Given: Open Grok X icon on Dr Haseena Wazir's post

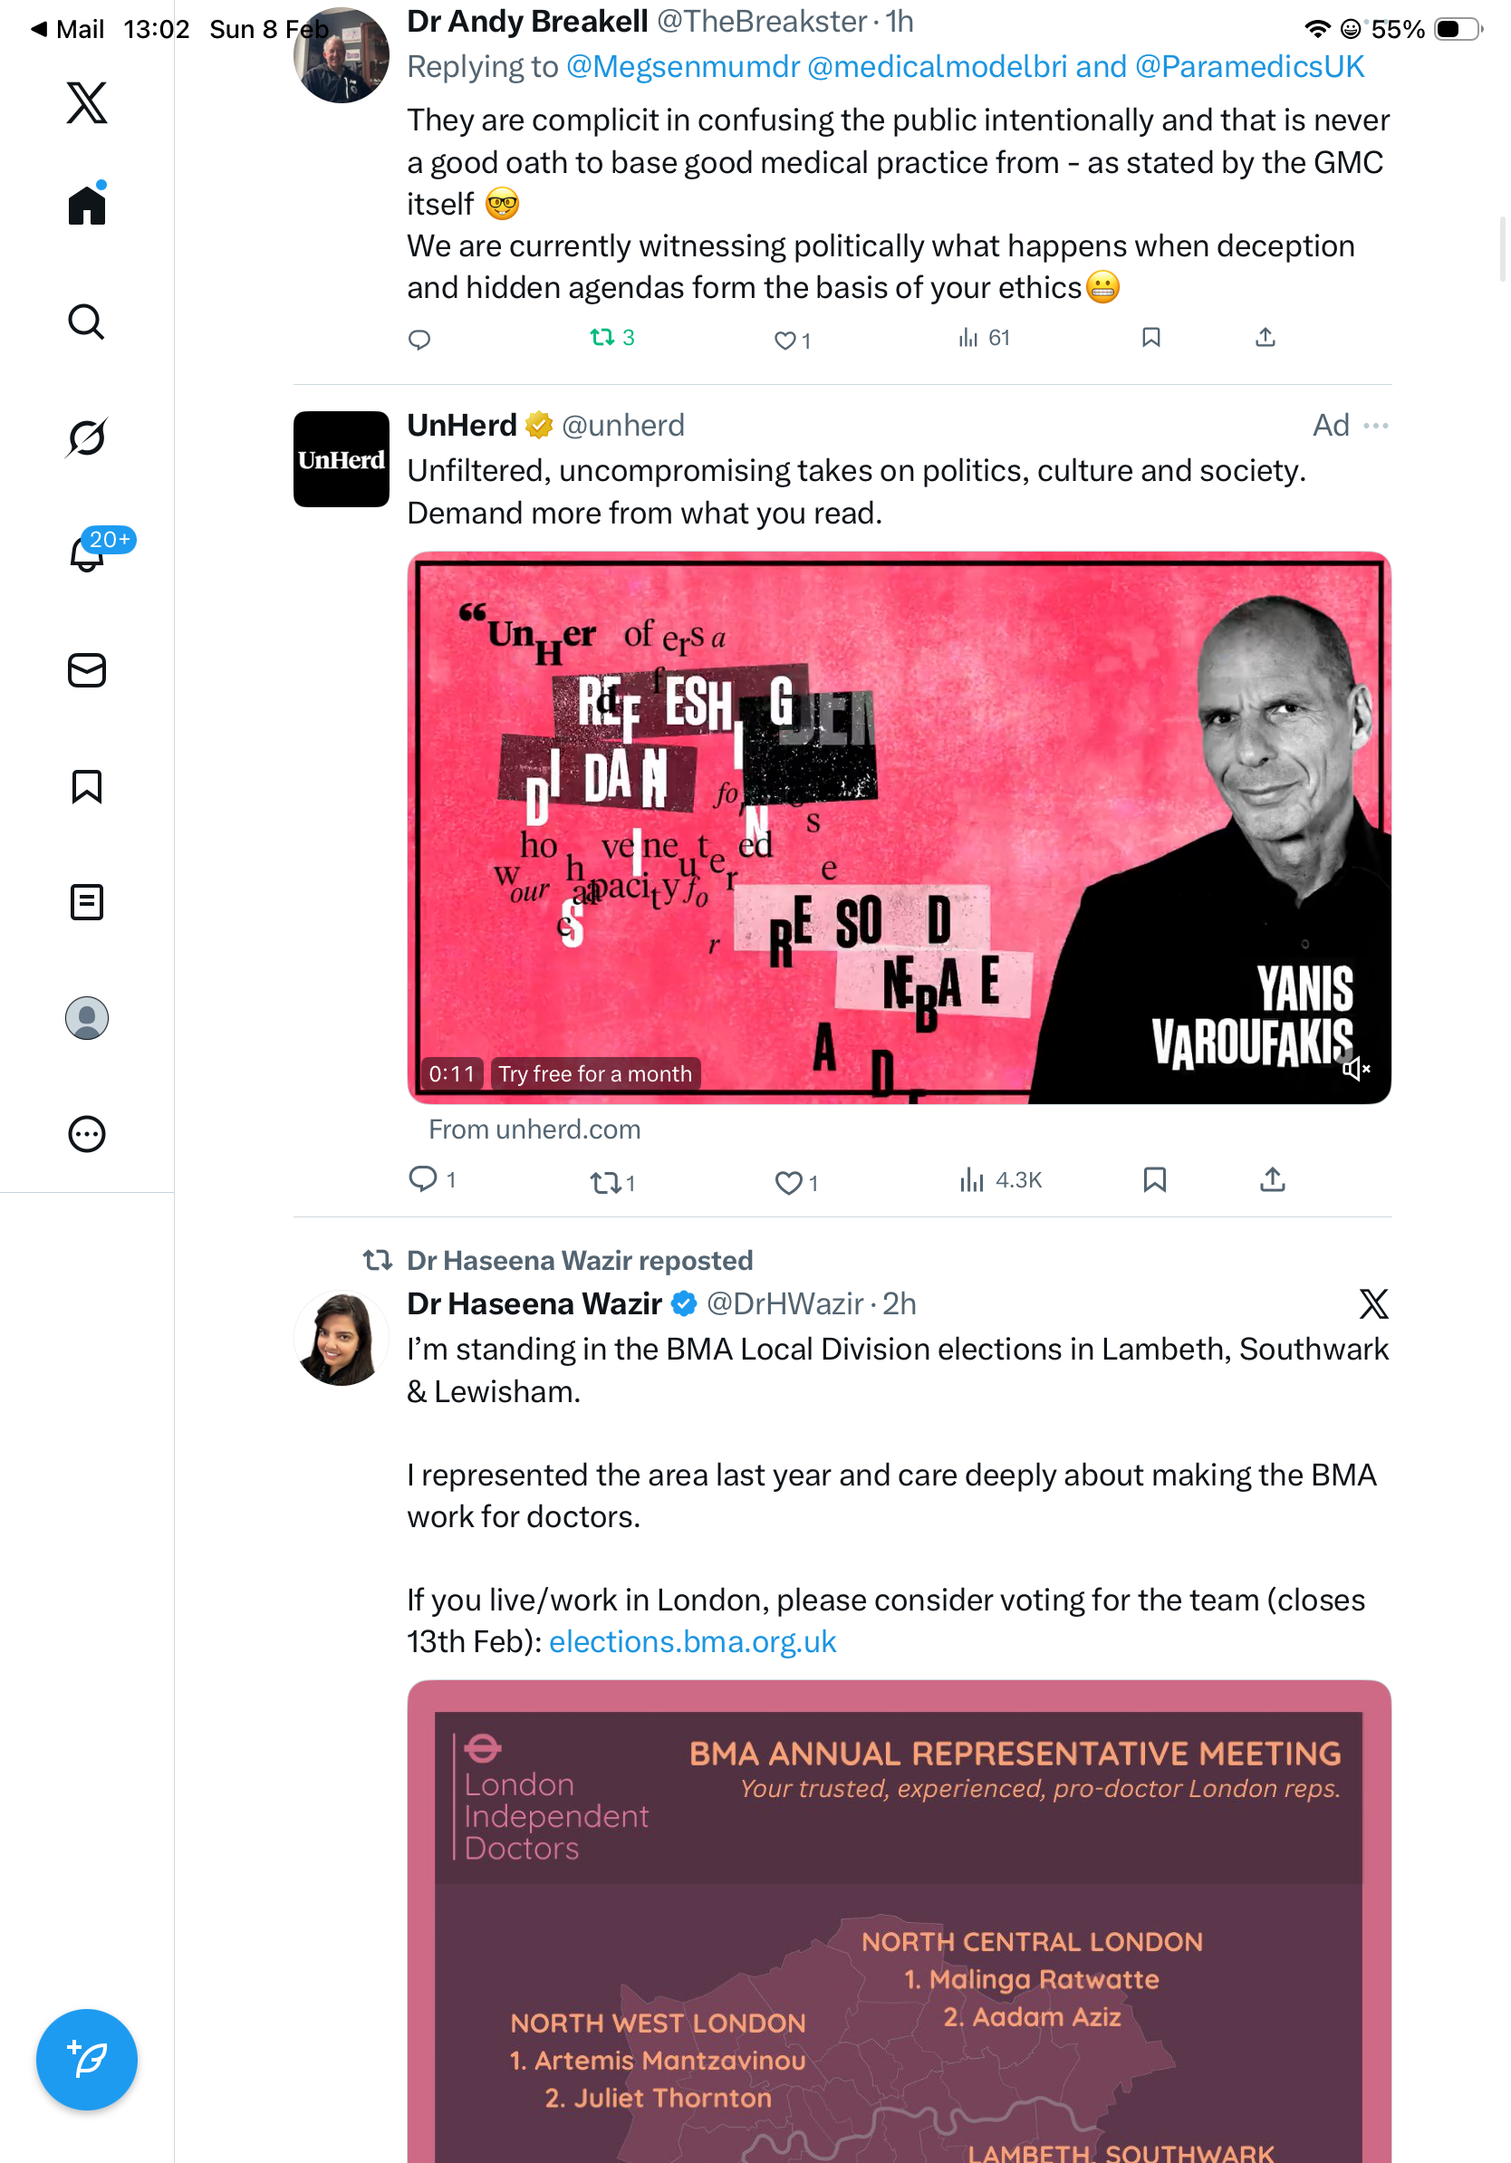Looking at the screenshot, I should point(1373,1303).
